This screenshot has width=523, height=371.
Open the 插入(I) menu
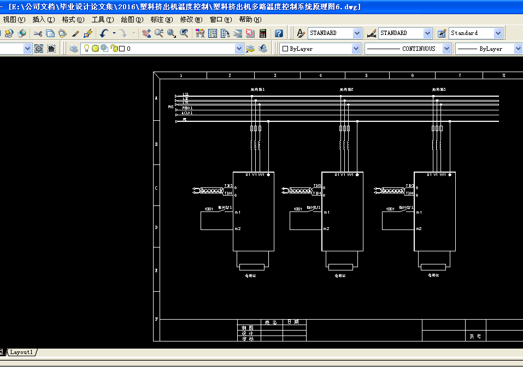tap(44, 20)
